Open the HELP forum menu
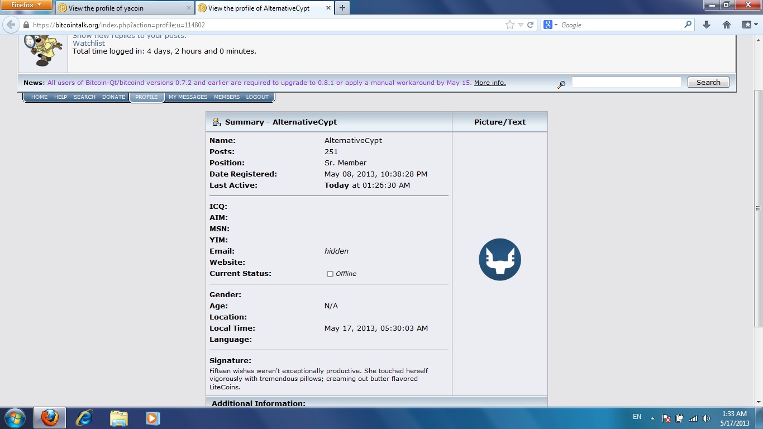 (60, 97)
